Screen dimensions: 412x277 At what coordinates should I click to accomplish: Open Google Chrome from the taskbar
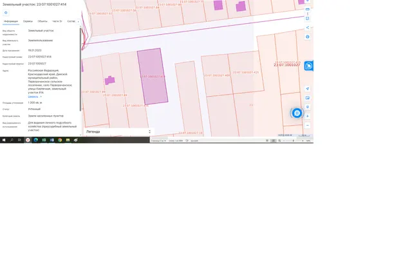point(60,140)
